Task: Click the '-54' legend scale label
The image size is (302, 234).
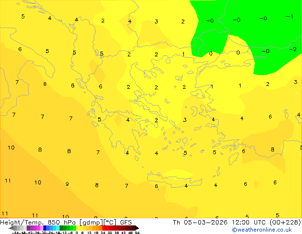Action: [x=15, y=233]
